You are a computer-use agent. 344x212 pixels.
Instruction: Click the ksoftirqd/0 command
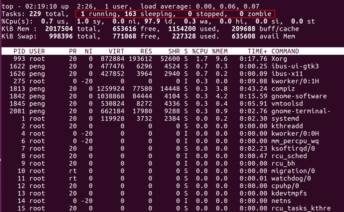293,148
